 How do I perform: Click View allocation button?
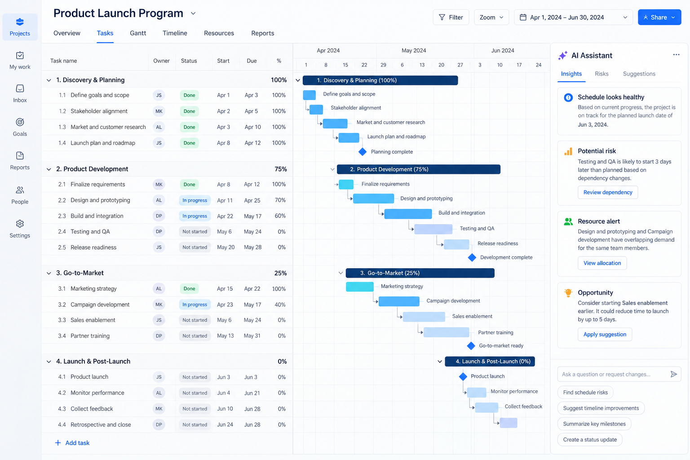point(602,263)
